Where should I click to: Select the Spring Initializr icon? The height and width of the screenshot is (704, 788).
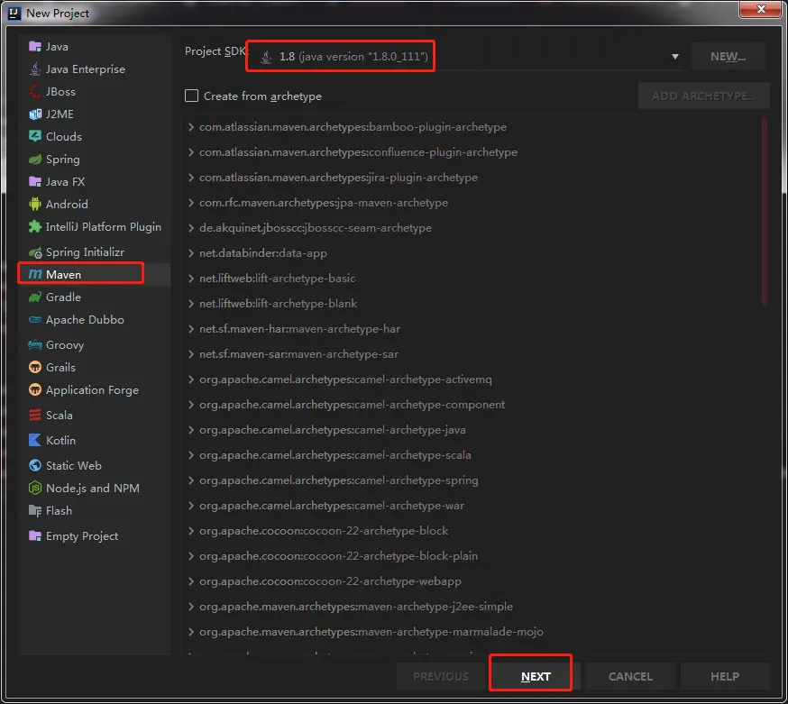click(x=34, y=252)
